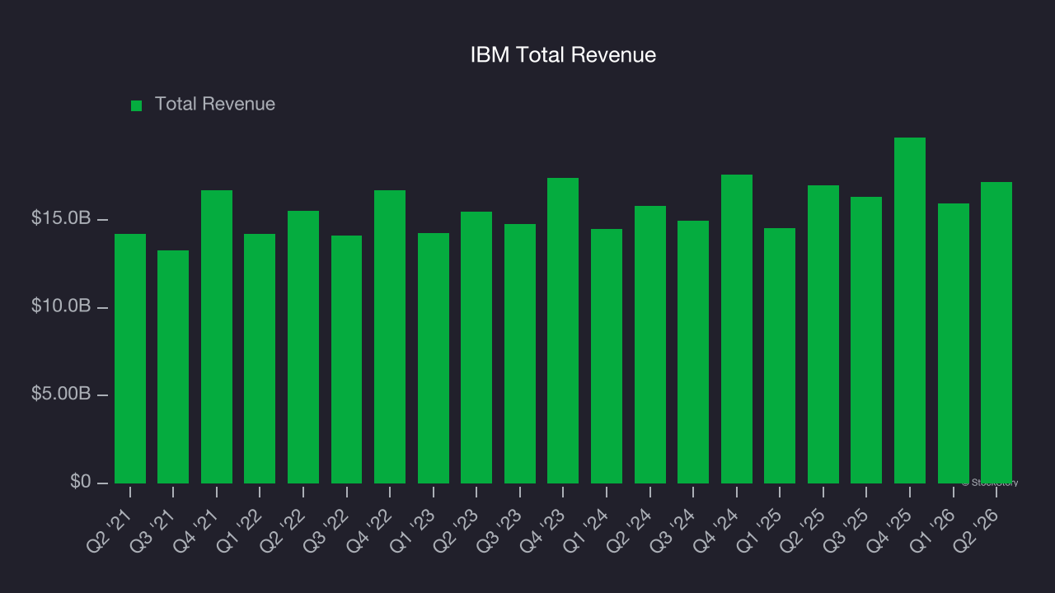Screen dimensions: 1055x593
Task: Click the Q2 '22 revenue bar
Action: tap(303, 347)
